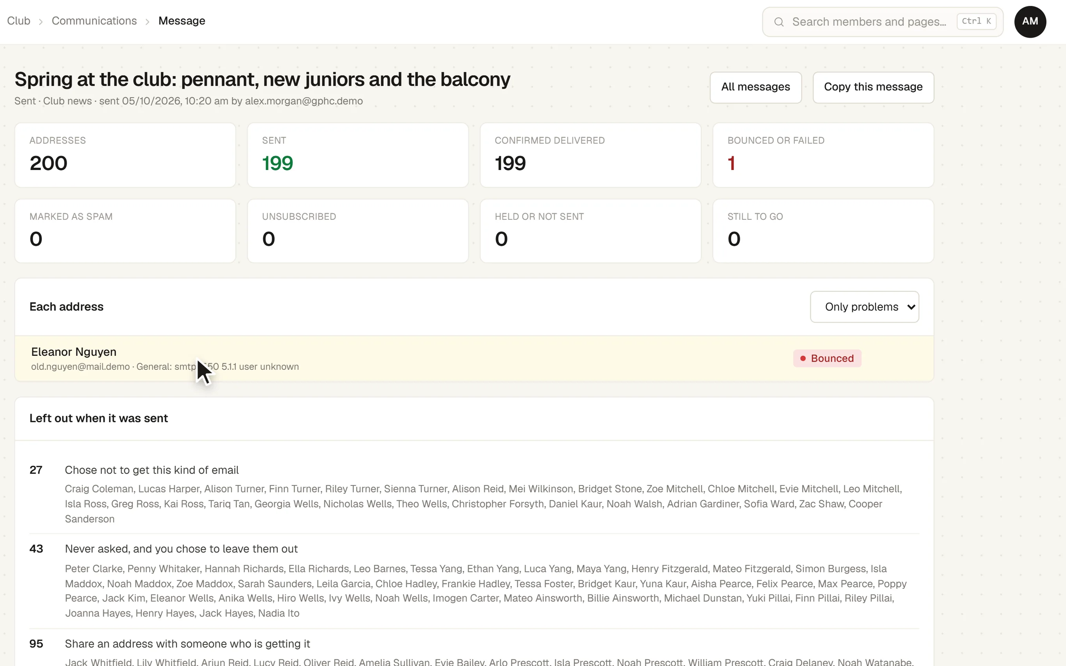Click the search magnifier icon
Viewport: 1066px width, 666px height.
click(x=779, y=22)
